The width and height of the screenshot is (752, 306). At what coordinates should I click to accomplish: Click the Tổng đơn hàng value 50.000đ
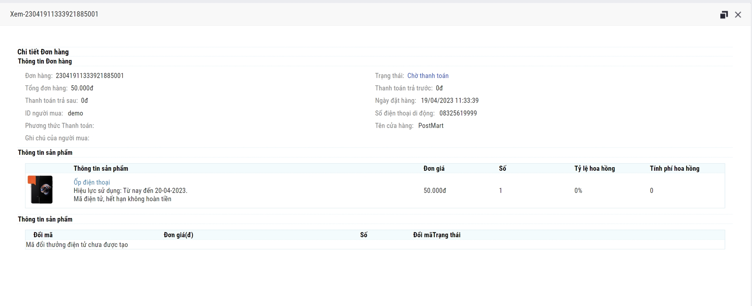click(82, 88)
